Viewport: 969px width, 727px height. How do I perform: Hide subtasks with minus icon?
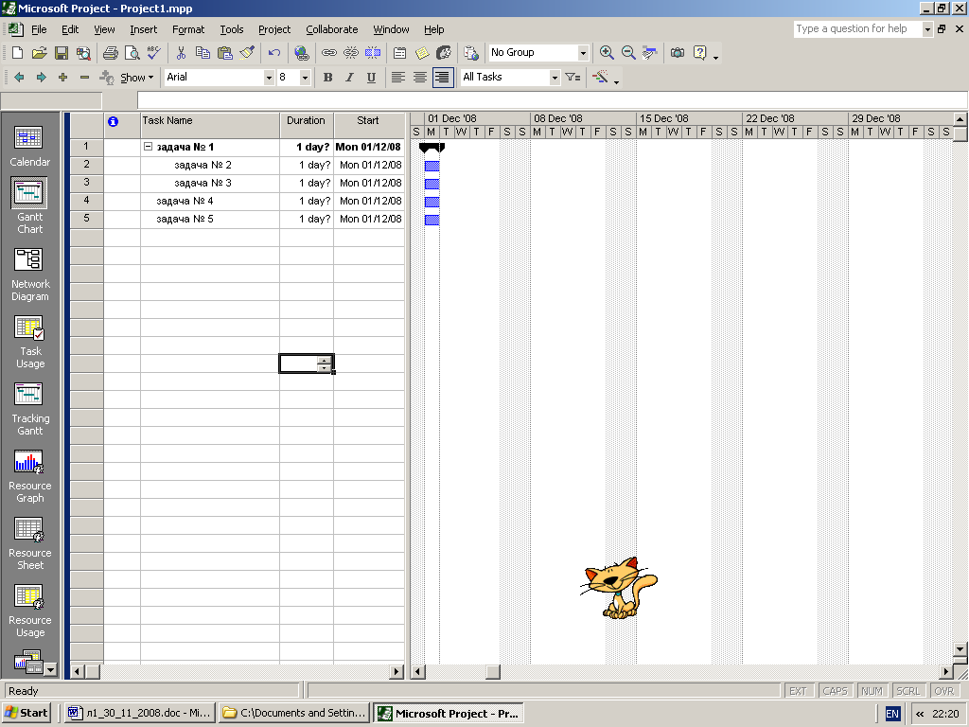tap(84, 78)
